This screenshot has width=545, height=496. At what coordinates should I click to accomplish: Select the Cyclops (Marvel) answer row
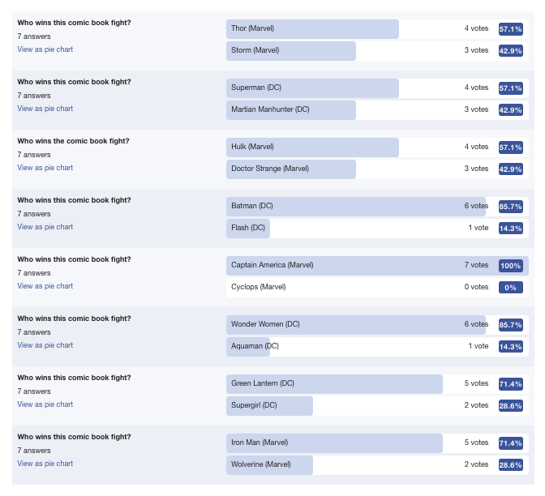coord(377,288)
